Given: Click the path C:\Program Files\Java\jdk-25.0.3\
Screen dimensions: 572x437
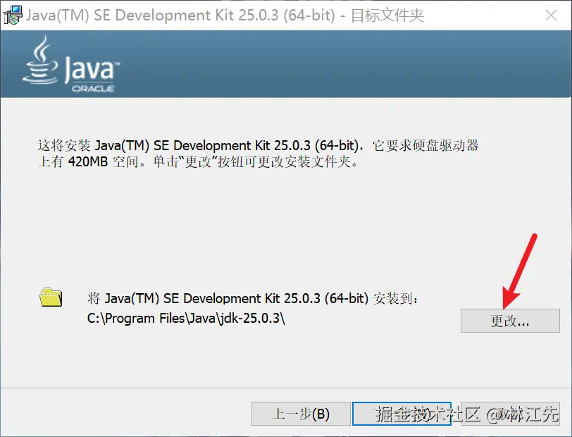Looking at the screenshot, I should point(186,319).
